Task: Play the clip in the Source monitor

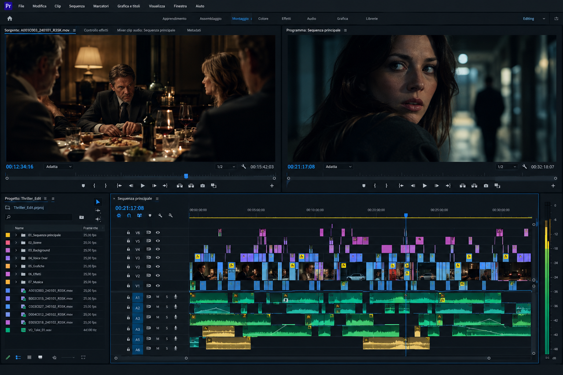Action: pos(143,186)
